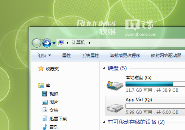Expand the arrow after 计算机 in address bar

pyautogui.click(x=90, y=43)
